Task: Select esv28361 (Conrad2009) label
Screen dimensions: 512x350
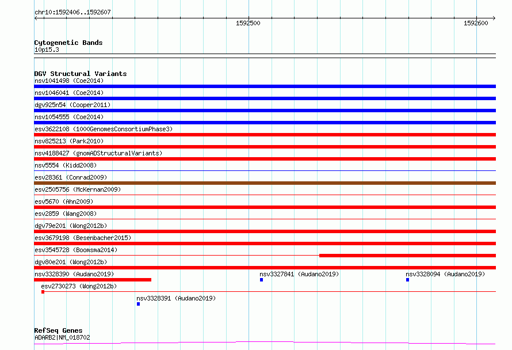Action: pyautogui.click(x=71, y=177)
